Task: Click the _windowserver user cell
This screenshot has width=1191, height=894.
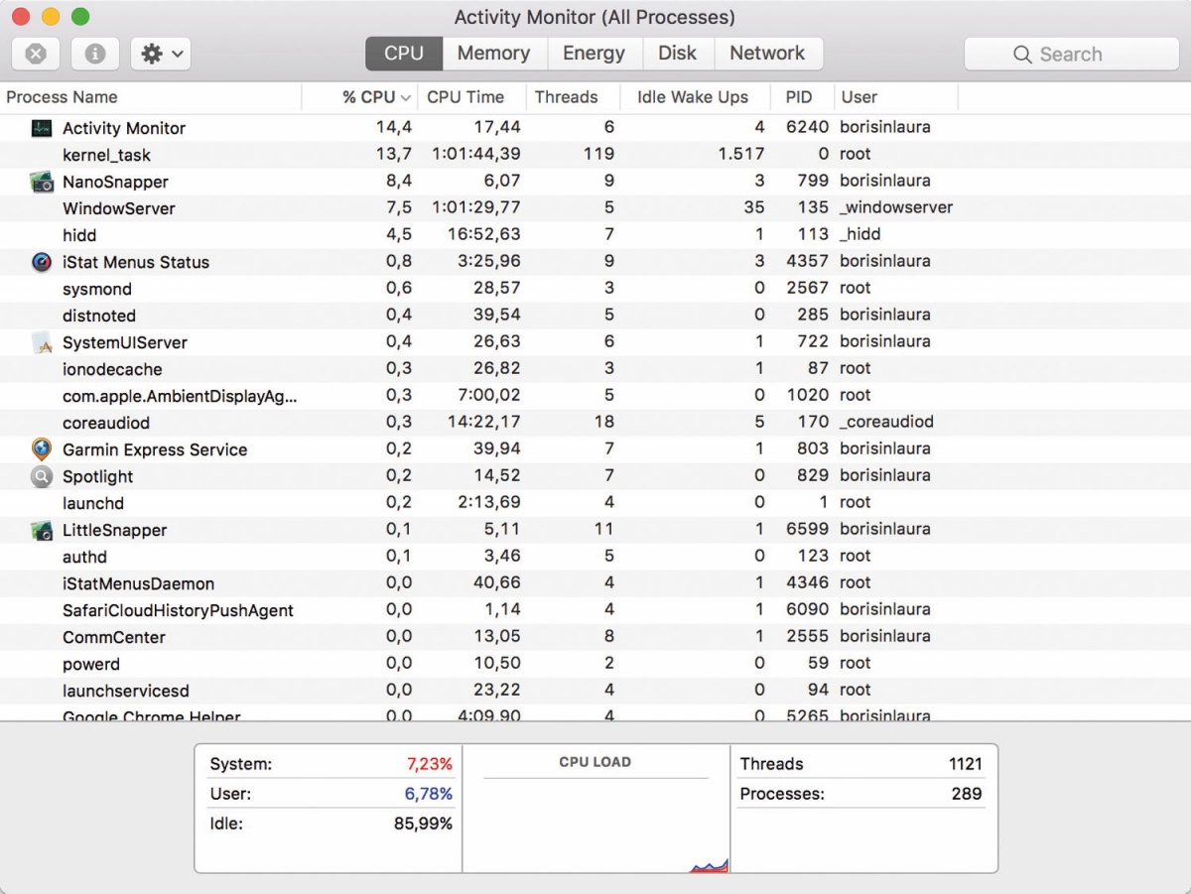Action: coord(896,208)
